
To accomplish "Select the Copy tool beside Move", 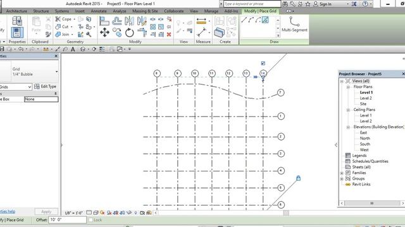I will coord(117,33).
